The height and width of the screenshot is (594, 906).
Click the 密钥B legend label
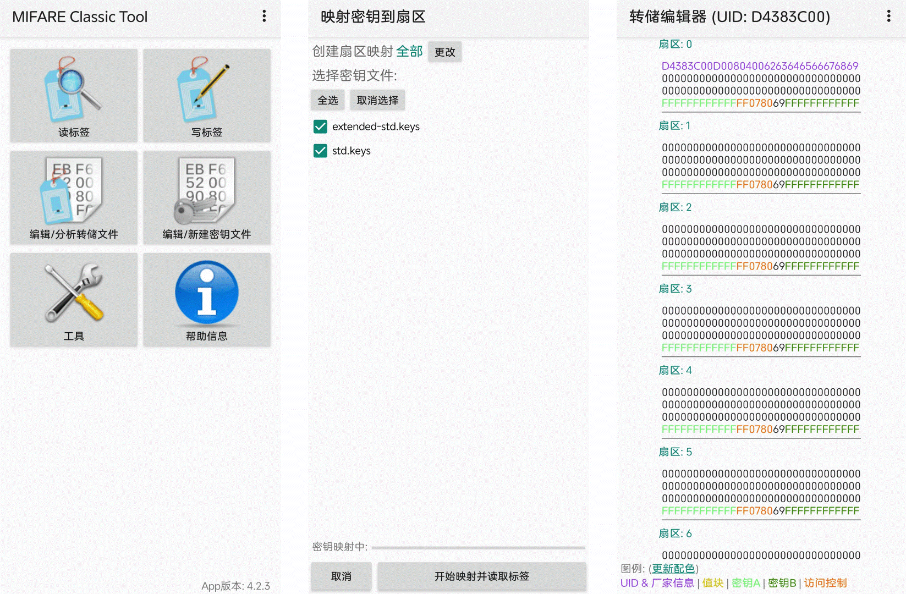[x=782, y=583]
